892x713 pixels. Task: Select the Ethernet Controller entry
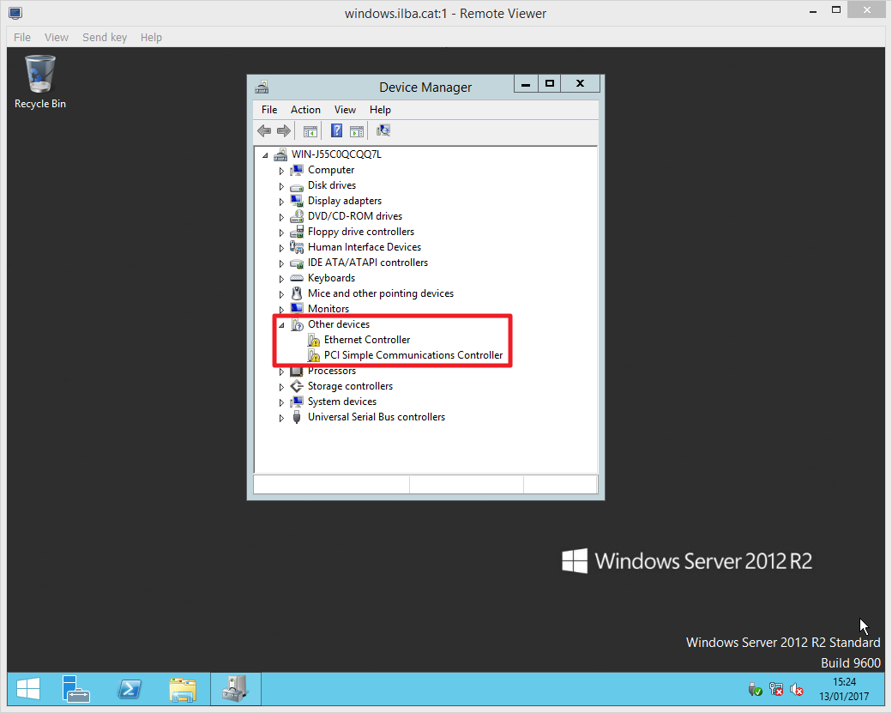367,340
